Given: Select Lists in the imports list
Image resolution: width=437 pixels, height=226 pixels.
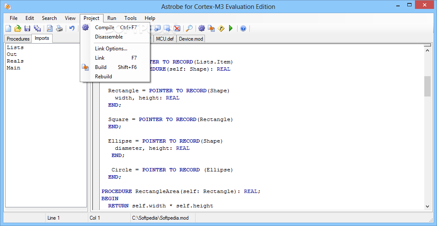Looking at the screenshot, I should [15, 47].
